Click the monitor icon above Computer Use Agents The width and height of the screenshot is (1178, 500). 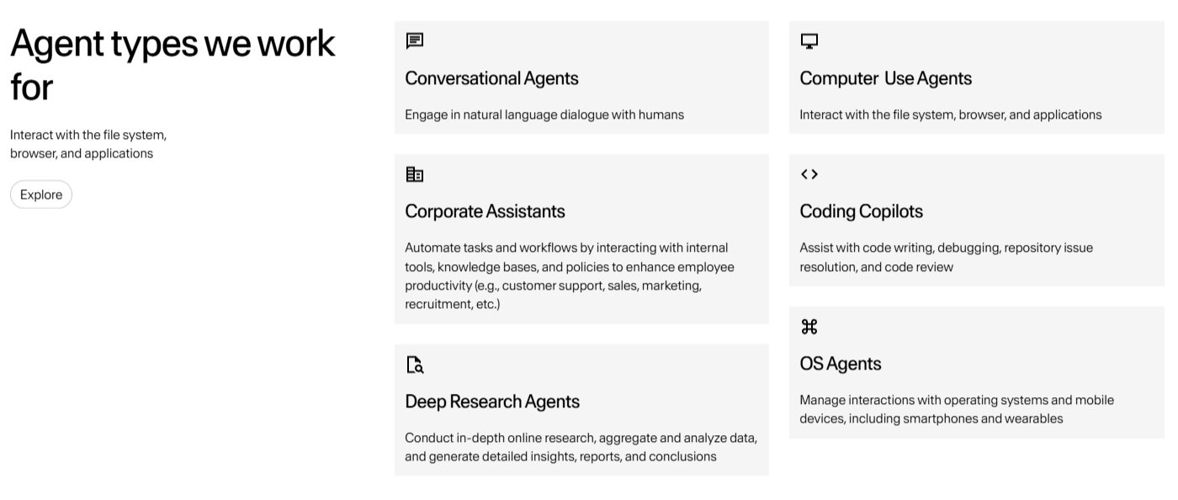point(809,40)
